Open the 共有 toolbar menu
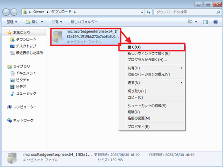 pos(57,22)
